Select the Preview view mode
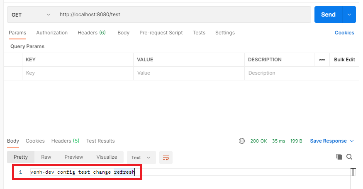Image resolution: width=363 pixels, height=189 pixels. 73,157
